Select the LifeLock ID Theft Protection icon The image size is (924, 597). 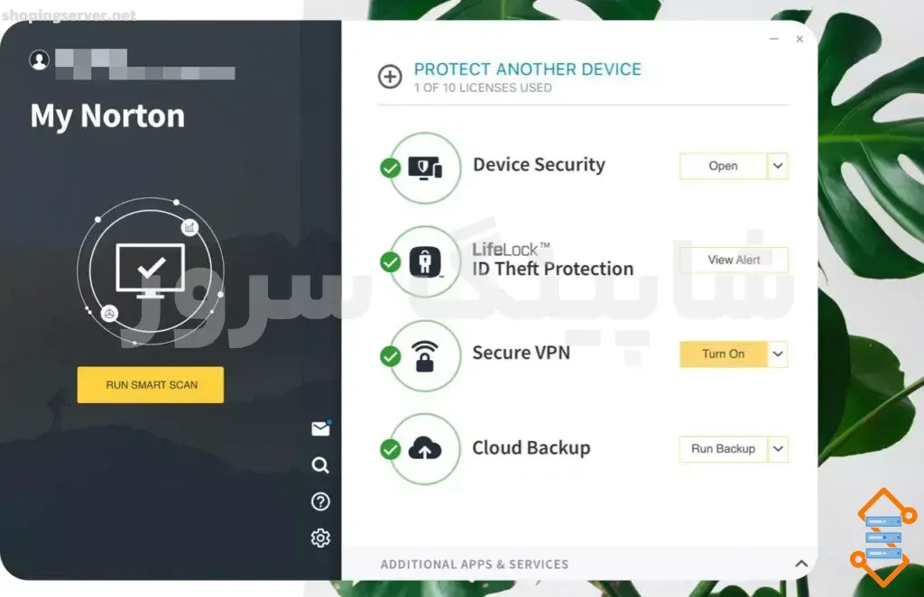tap(424, 262)
